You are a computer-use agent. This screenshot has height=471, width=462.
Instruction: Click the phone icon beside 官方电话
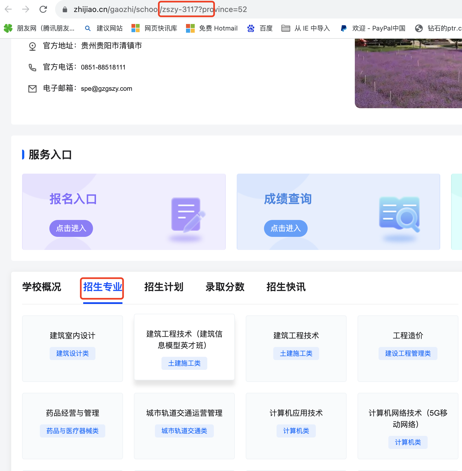pyautogui.click(x=32, y=67)
